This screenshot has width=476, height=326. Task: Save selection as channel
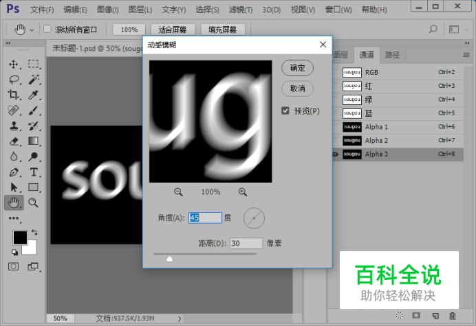[x=416, y=316]
